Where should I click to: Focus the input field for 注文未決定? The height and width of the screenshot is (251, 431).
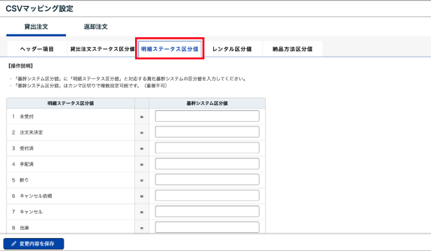tap(207, 132)
